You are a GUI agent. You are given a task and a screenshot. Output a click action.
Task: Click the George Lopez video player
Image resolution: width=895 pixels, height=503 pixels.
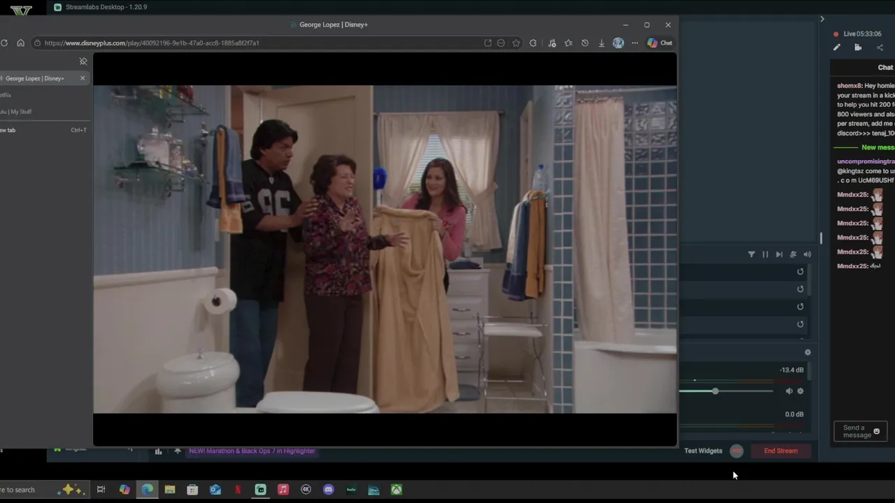[385, 249]
